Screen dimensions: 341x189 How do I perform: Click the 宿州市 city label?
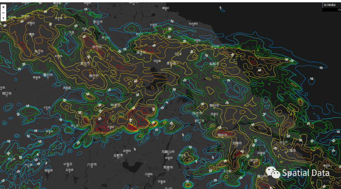pos(93,76)
